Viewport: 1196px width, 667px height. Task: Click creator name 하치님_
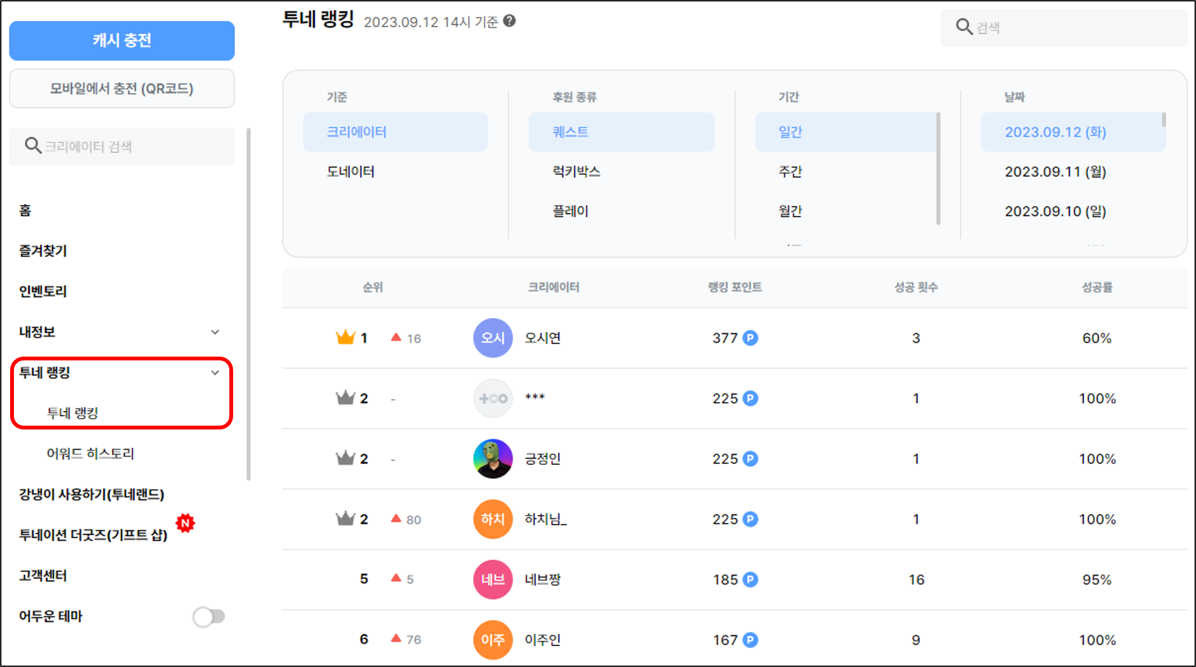(x=545, y=519)
